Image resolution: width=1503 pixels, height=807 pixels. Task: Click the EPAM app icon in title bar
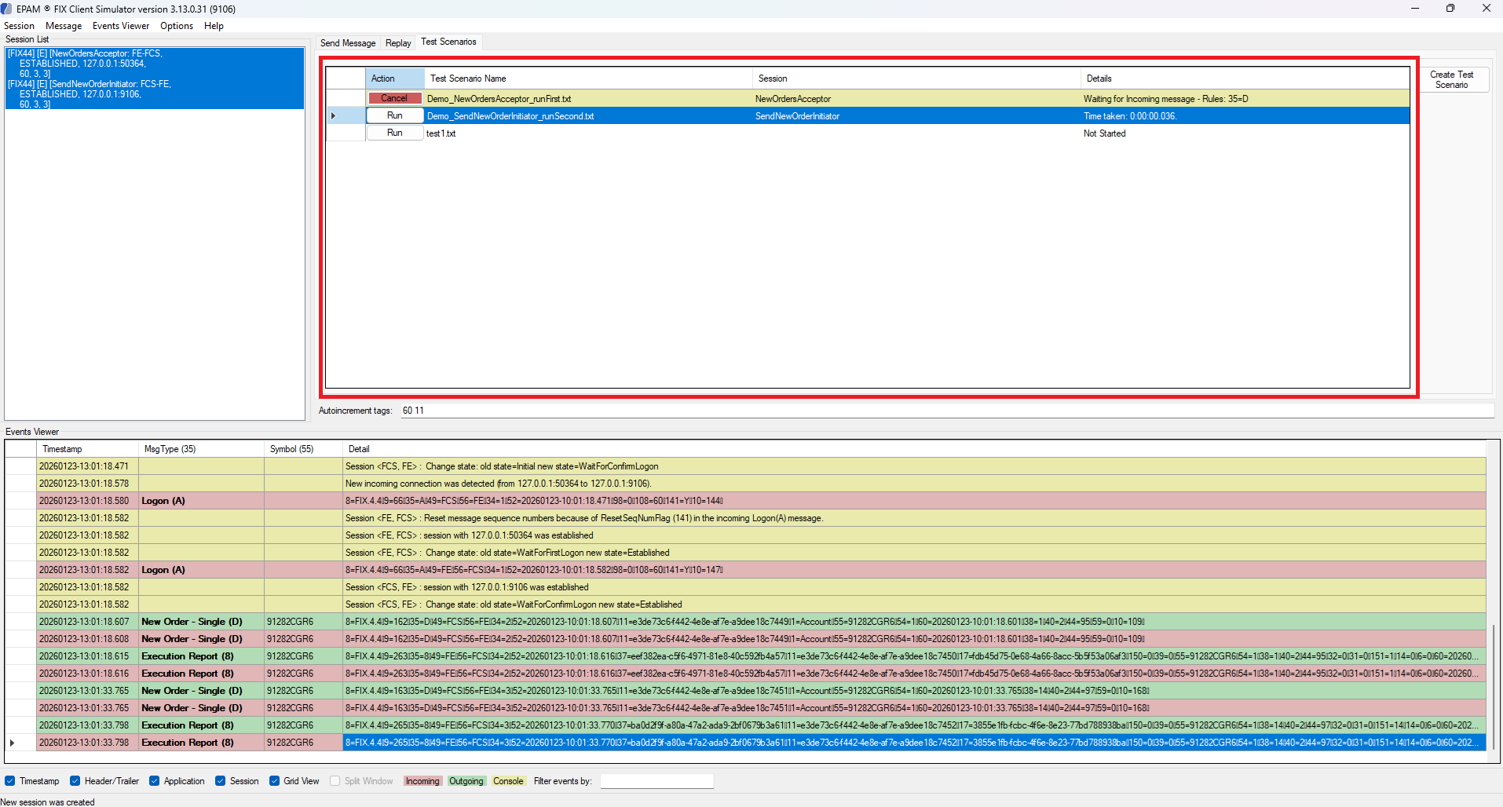pos(7,9)
